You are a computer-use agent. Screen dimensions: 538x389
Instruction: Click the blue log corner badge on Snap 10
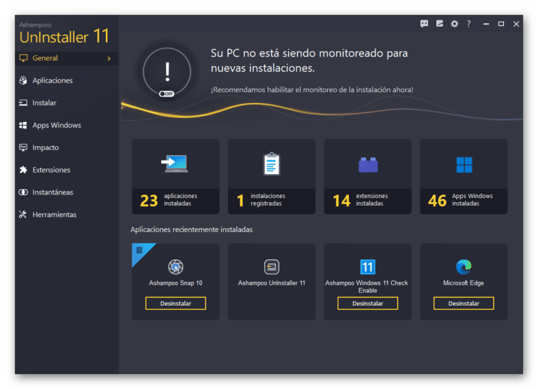(140, 251)
